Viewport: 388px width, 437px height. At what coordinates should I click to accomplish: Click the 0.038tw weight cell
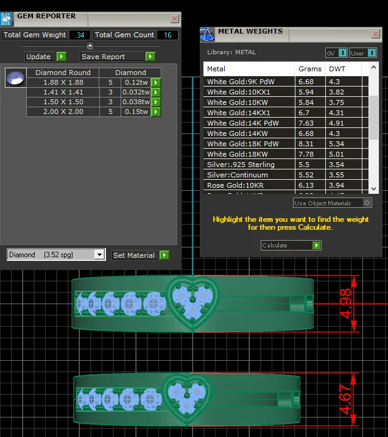(136, 102)
